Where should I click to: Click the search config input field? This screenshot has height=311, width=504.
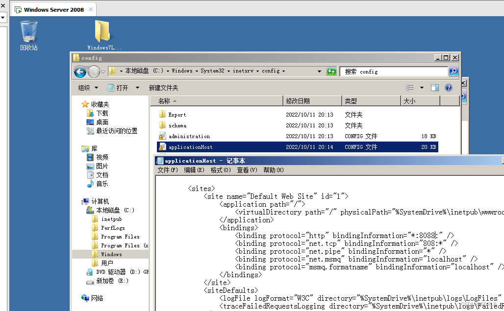point(394,72)
